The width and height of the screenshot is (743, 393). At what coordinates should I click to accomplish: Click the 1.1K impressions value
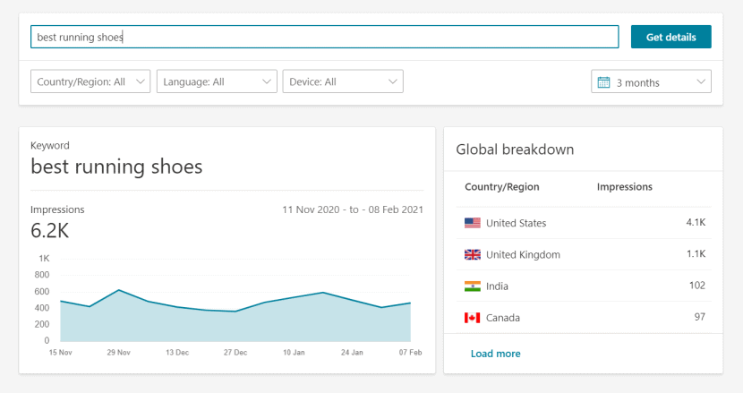(696, 254)
